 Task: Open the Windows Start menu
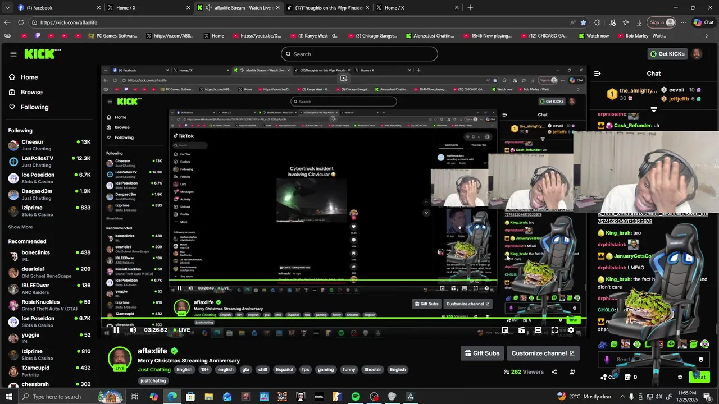tap(8, 397)
